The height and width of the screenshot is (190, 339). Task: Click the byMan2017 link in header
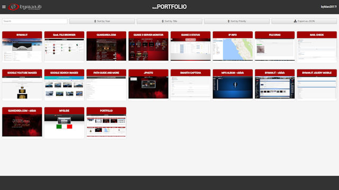coord(328,7)
